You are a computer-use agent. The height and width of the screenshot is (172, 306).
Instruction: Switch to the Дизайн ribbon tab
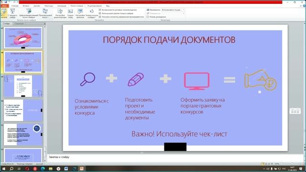[x=37, y=6]
